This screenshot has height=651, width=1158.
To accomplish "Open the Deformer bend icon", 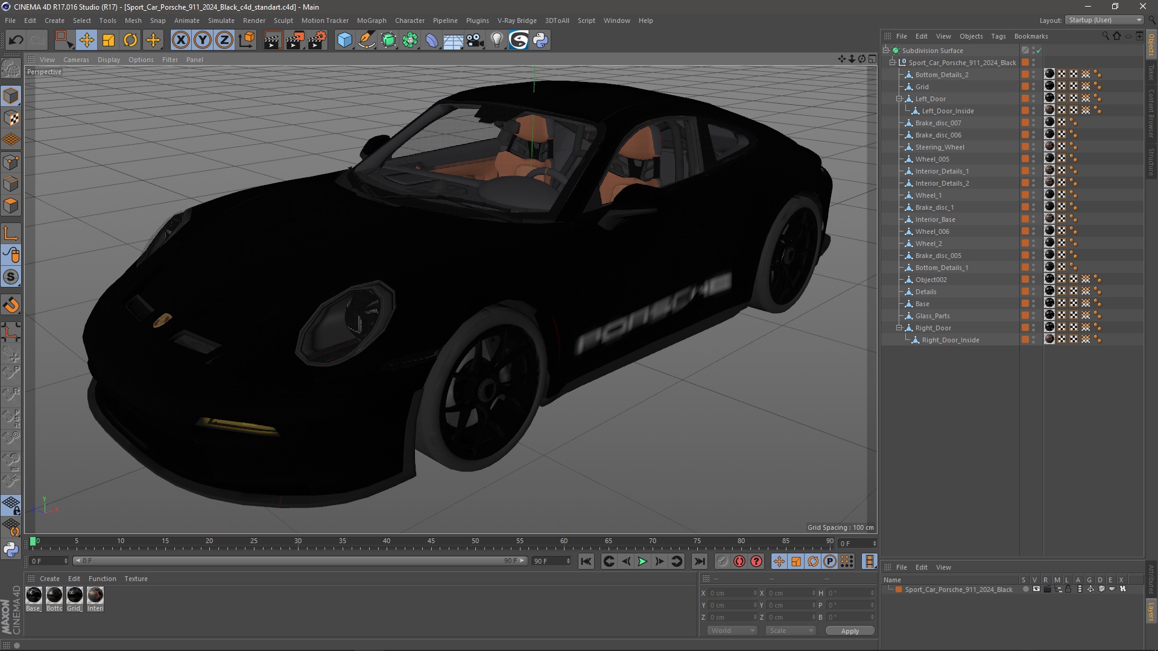I will pyautogui.click(x=432, y=40).
